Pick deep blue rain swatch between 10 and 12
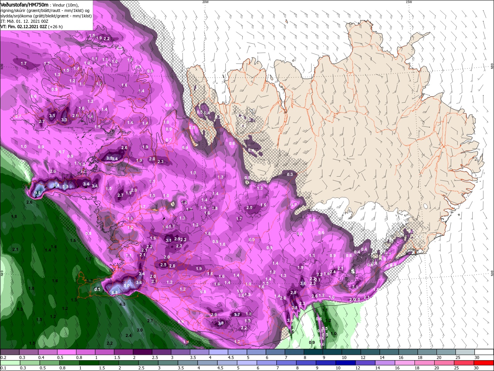The height and width of the screenshot is (371, 494). (x=345, y=362)
